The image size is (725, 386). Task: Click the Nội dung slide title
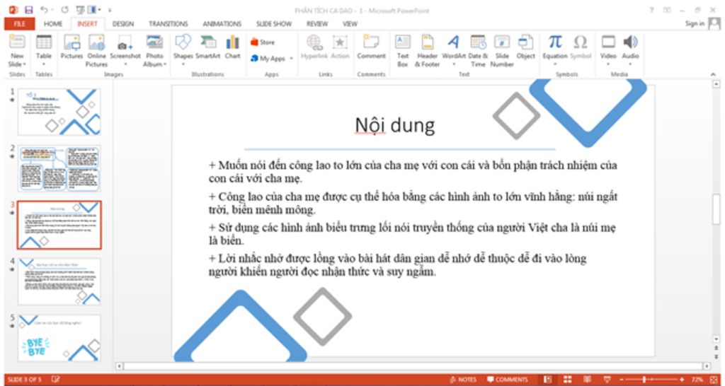[395, 126]
